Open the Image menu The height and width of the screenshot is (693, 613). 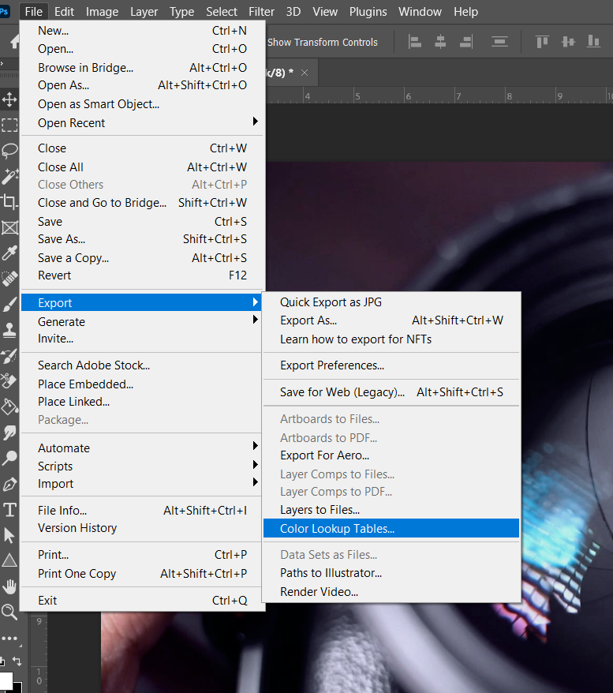102,12
